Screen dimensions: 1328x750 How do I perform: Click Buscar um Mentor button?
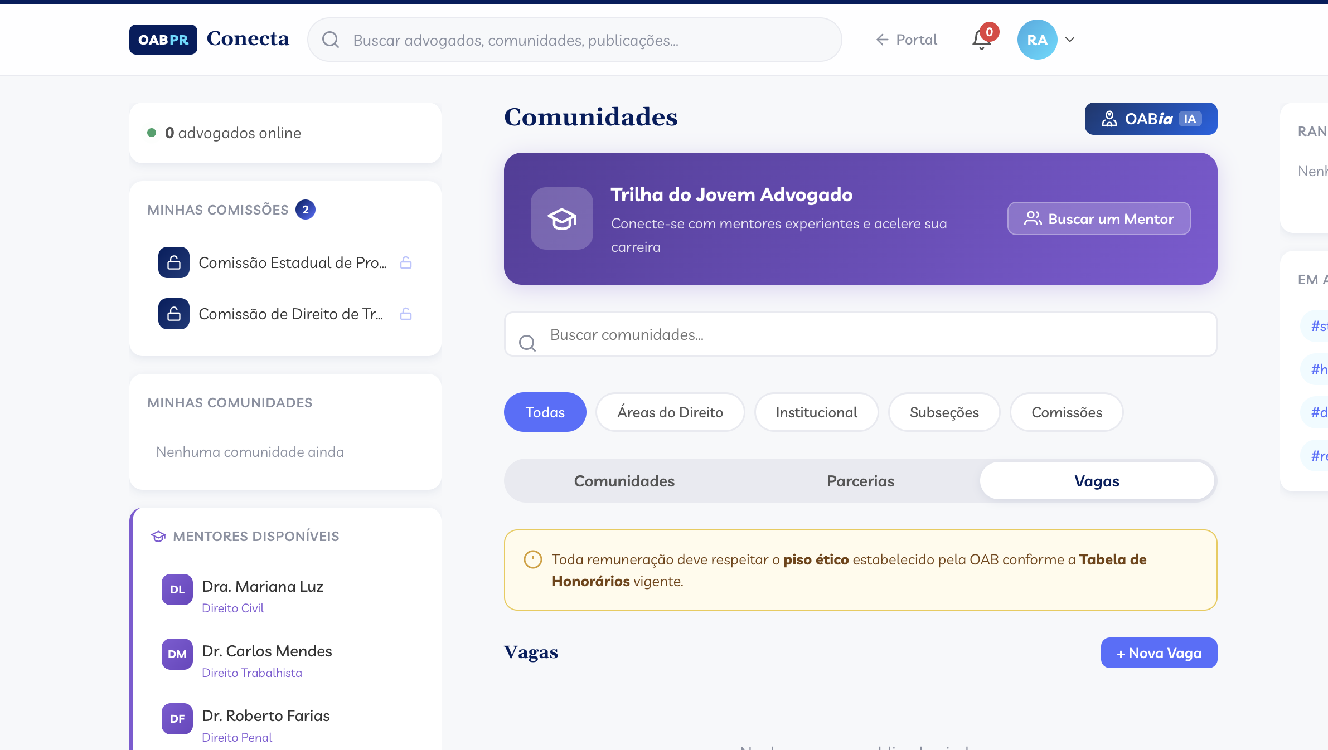click(x=1098, y=218)
